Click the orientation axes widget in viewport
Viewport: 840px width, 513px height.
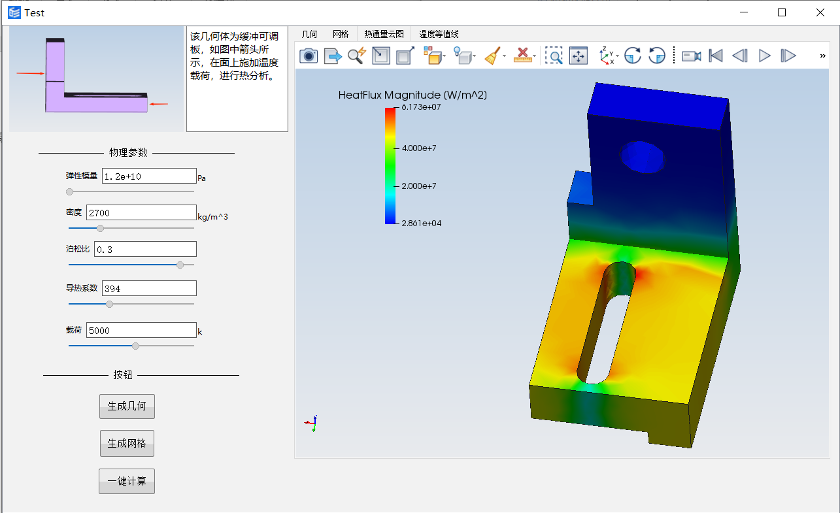pos(311,423)
